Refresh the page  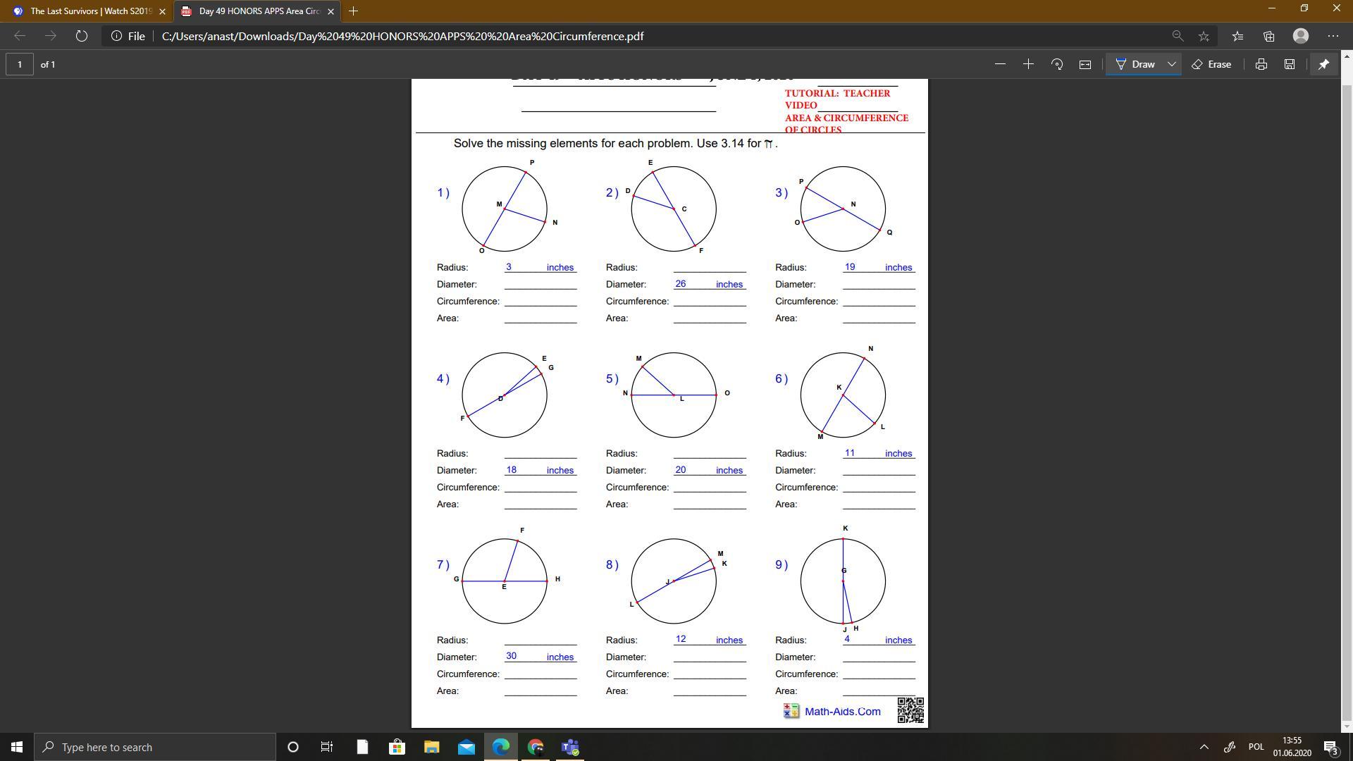click(x=81, y=36)
